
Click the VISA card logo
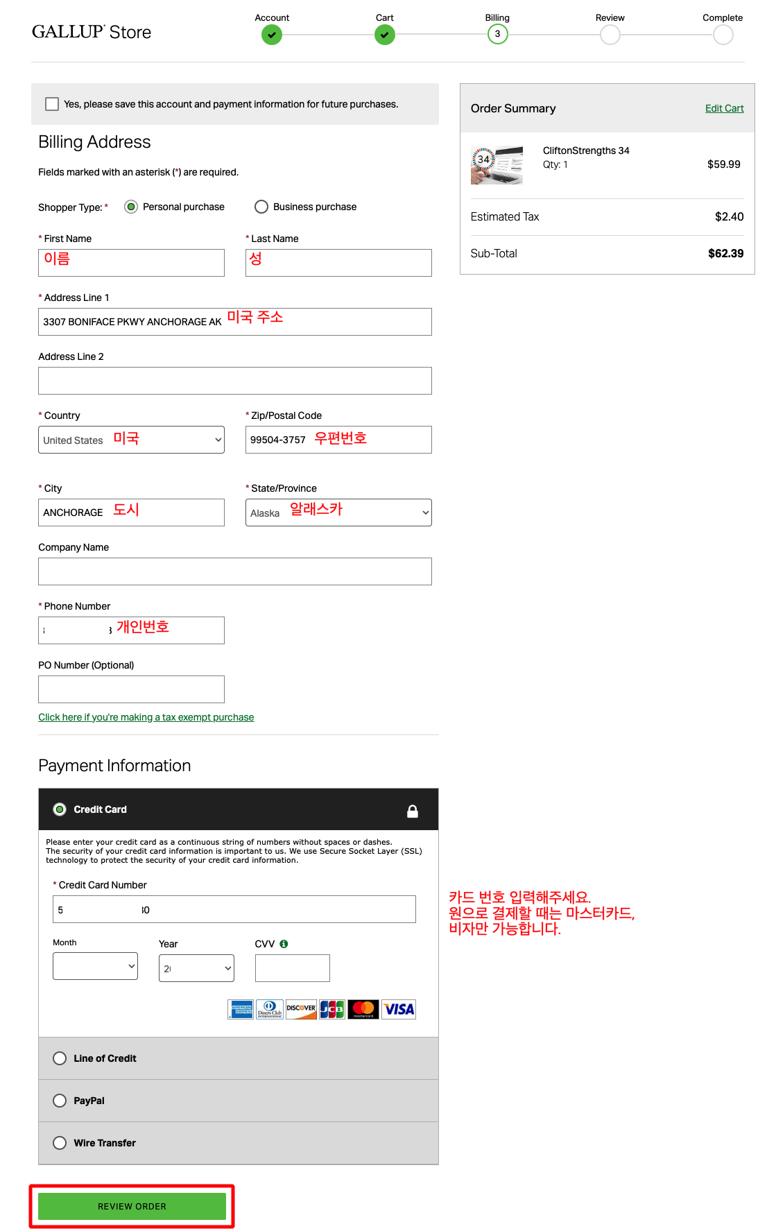point(399,1009)
